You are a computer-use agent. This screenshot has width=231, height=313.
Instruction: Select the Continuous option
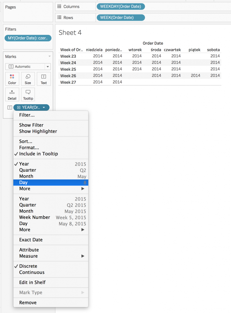pyautogui.click(x=32, y=272)
